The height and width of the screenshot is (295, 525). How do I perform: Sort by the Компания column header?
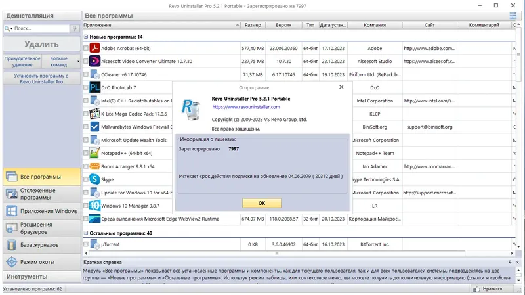click(x=375, y=25)
